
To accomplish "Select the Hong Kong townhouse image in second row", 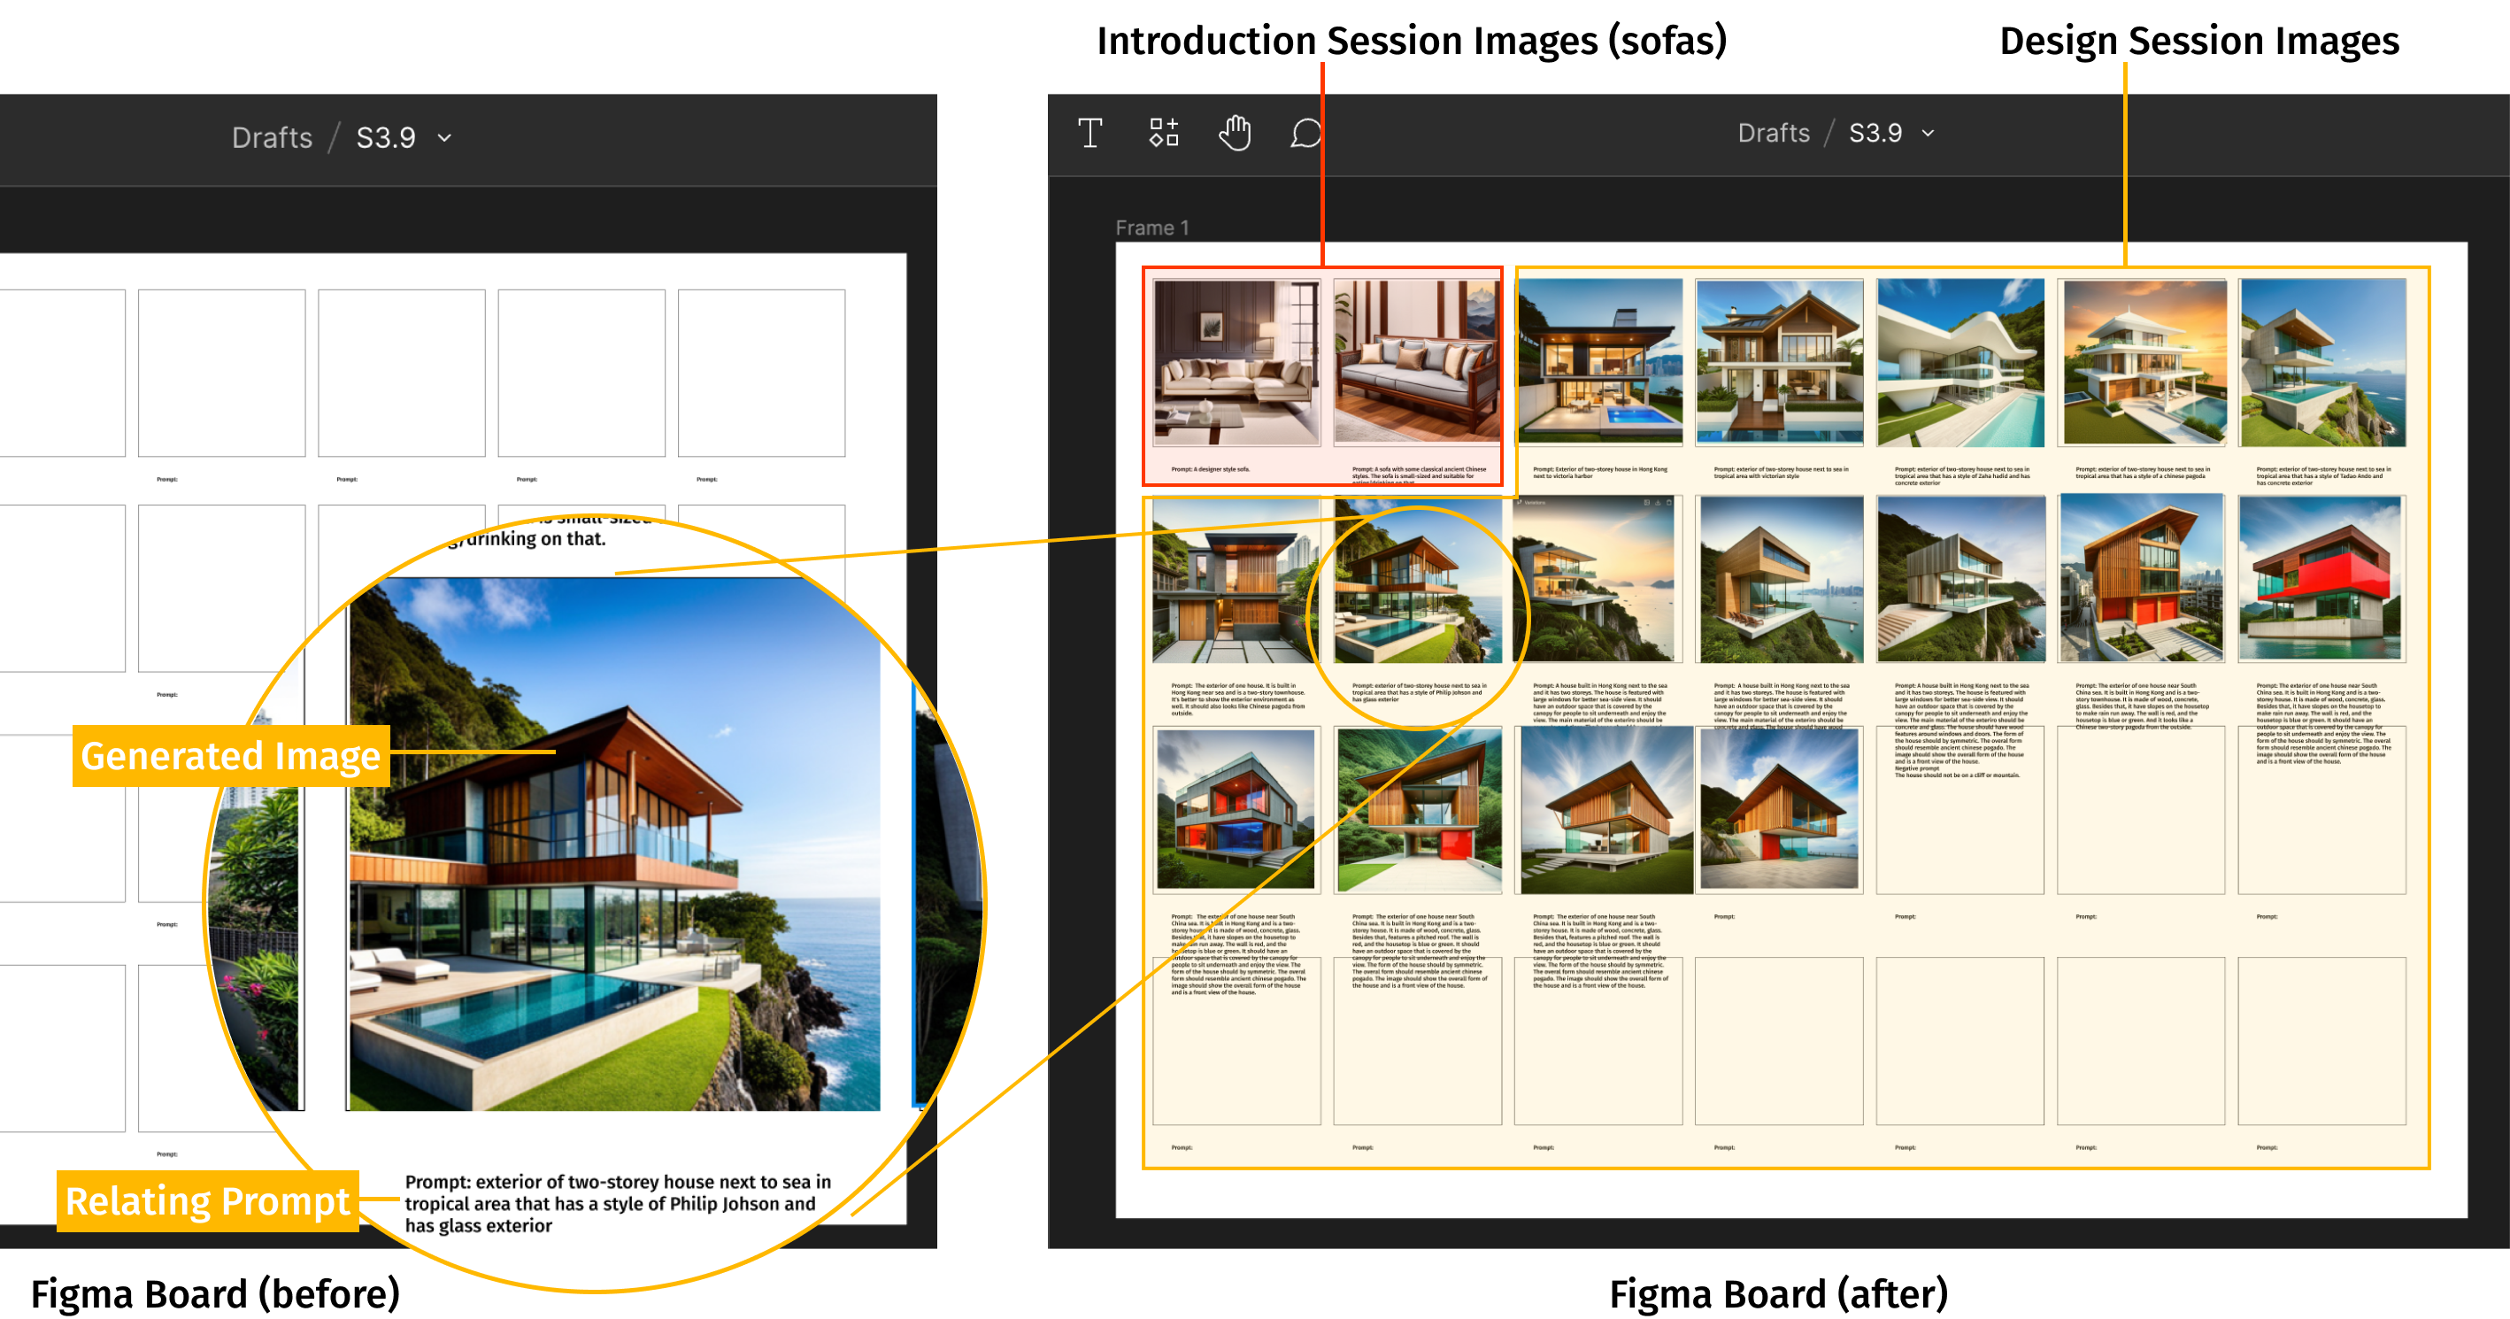I will pos(1236,580).
